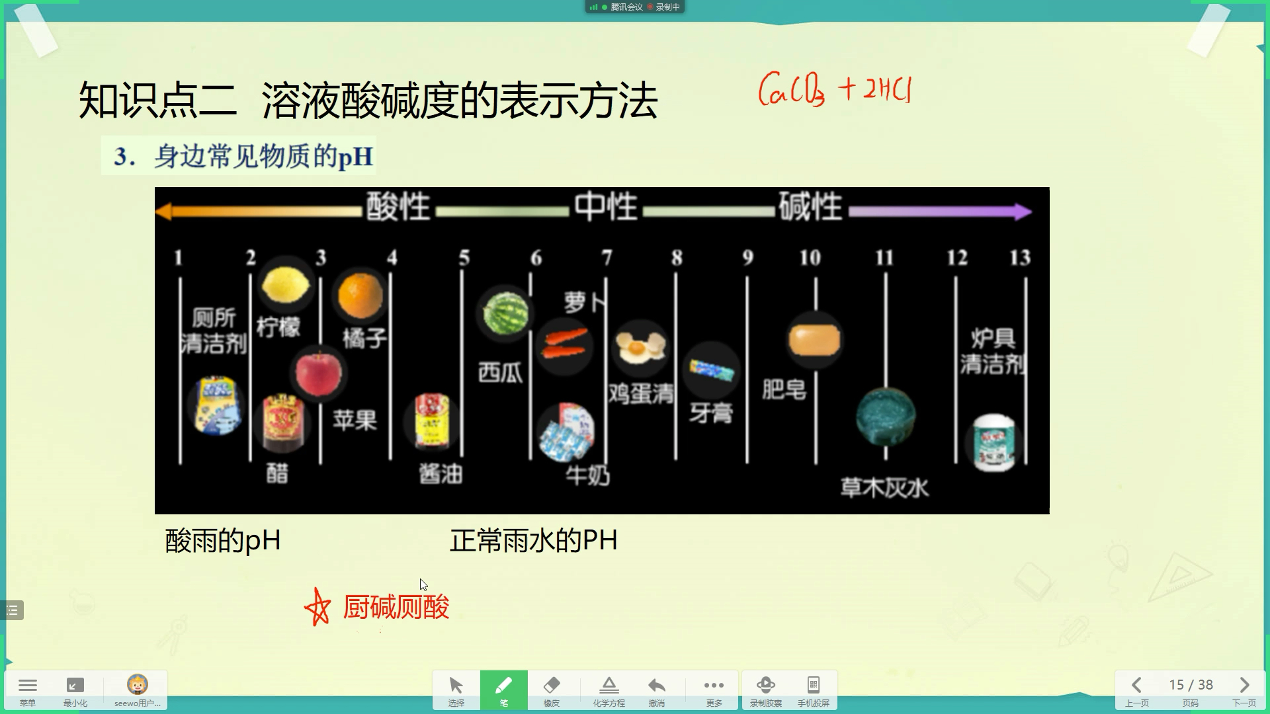This screenshot has width=1270, height=714.
Task: Go to previous page 上一页
Action: point(1136,690)
